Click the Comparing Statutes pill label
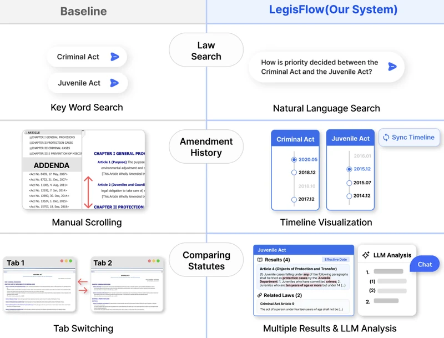The height and width of the screenshot is (338, 444). coord(206,260)
